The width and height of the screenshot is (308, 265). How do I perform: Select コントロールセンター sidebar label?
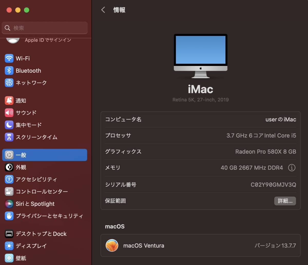(x=42, y=192)
